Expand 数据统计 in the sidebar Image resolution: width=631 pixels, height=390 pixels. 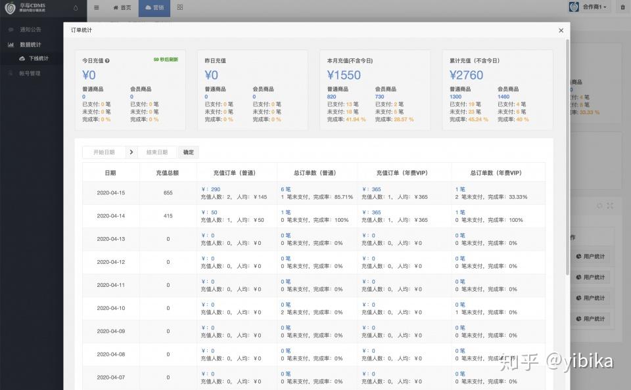point(30,45)
